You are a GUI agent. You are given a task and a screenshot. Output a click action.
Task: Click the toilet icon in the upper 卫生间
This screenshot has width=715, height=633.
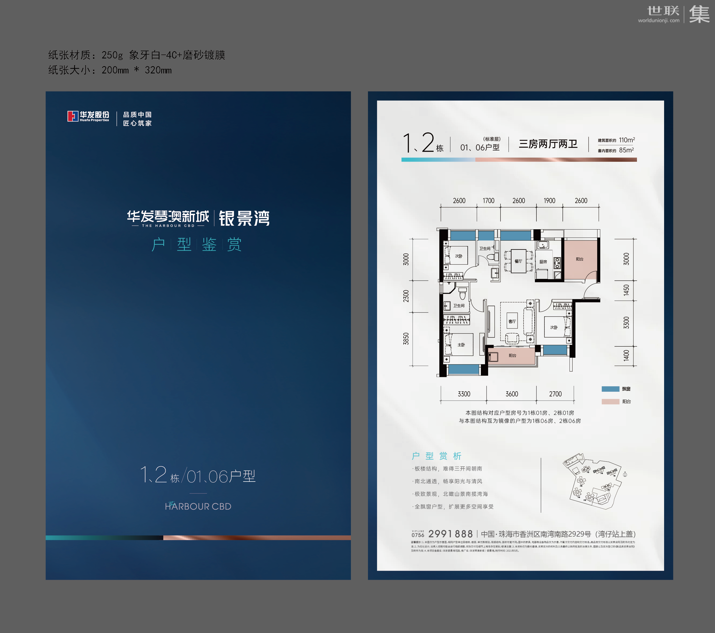tap(493, 257)
